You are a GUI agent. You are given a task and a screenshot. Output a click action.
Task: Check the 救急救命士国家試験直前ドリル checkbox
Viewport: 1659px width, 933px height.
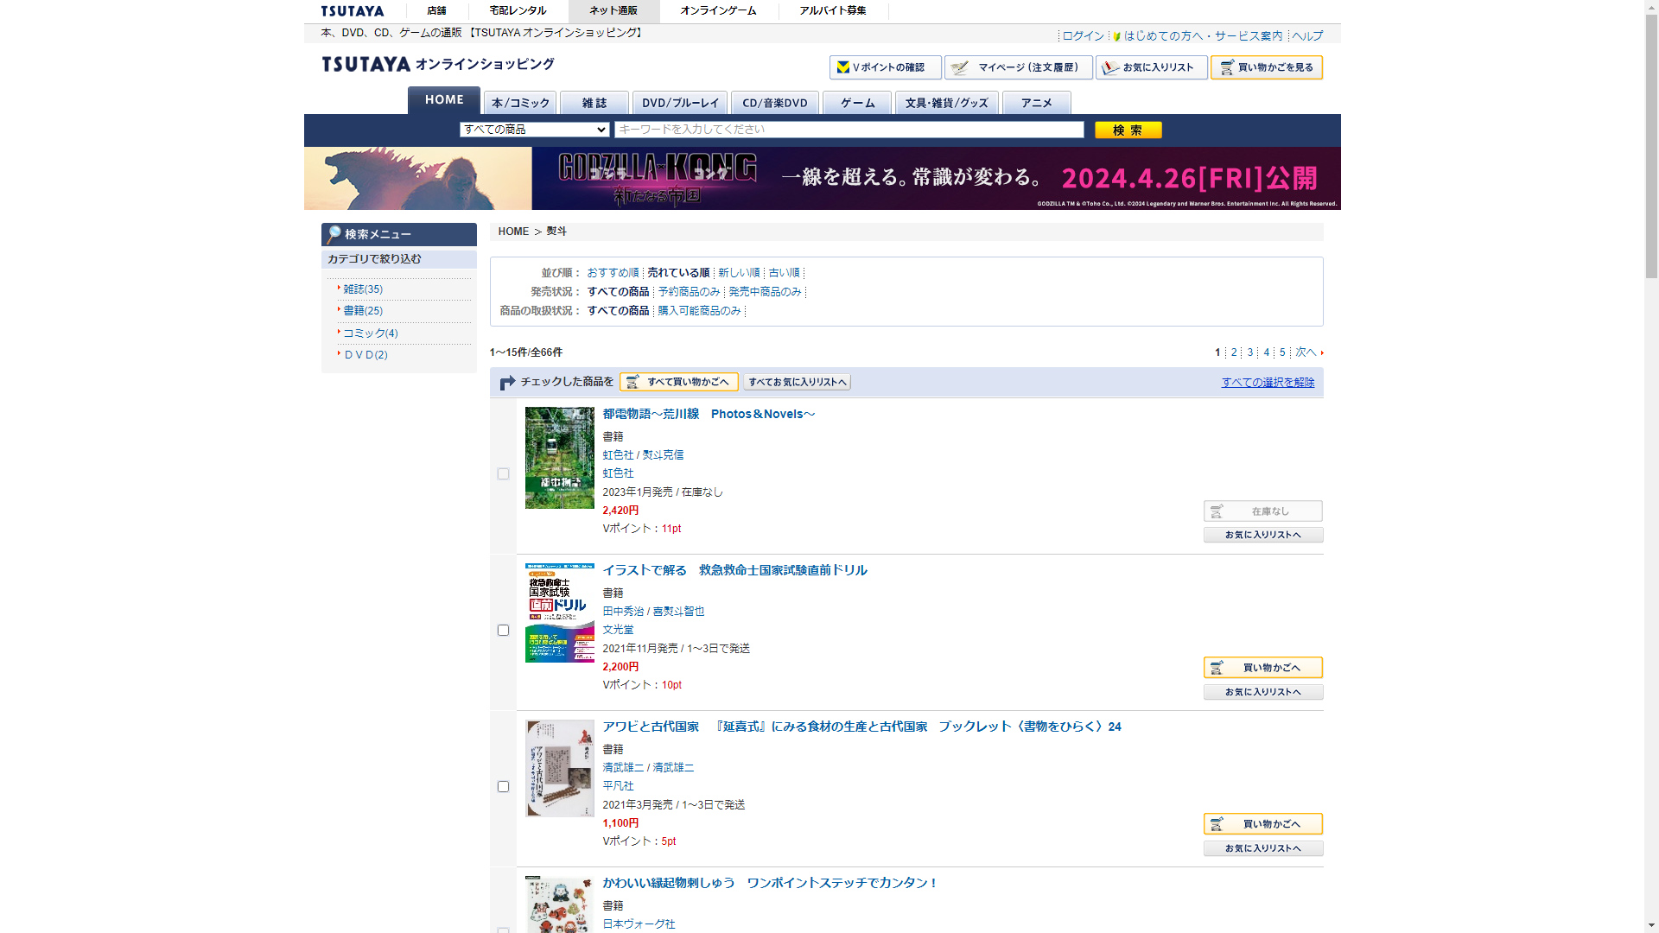503,631
